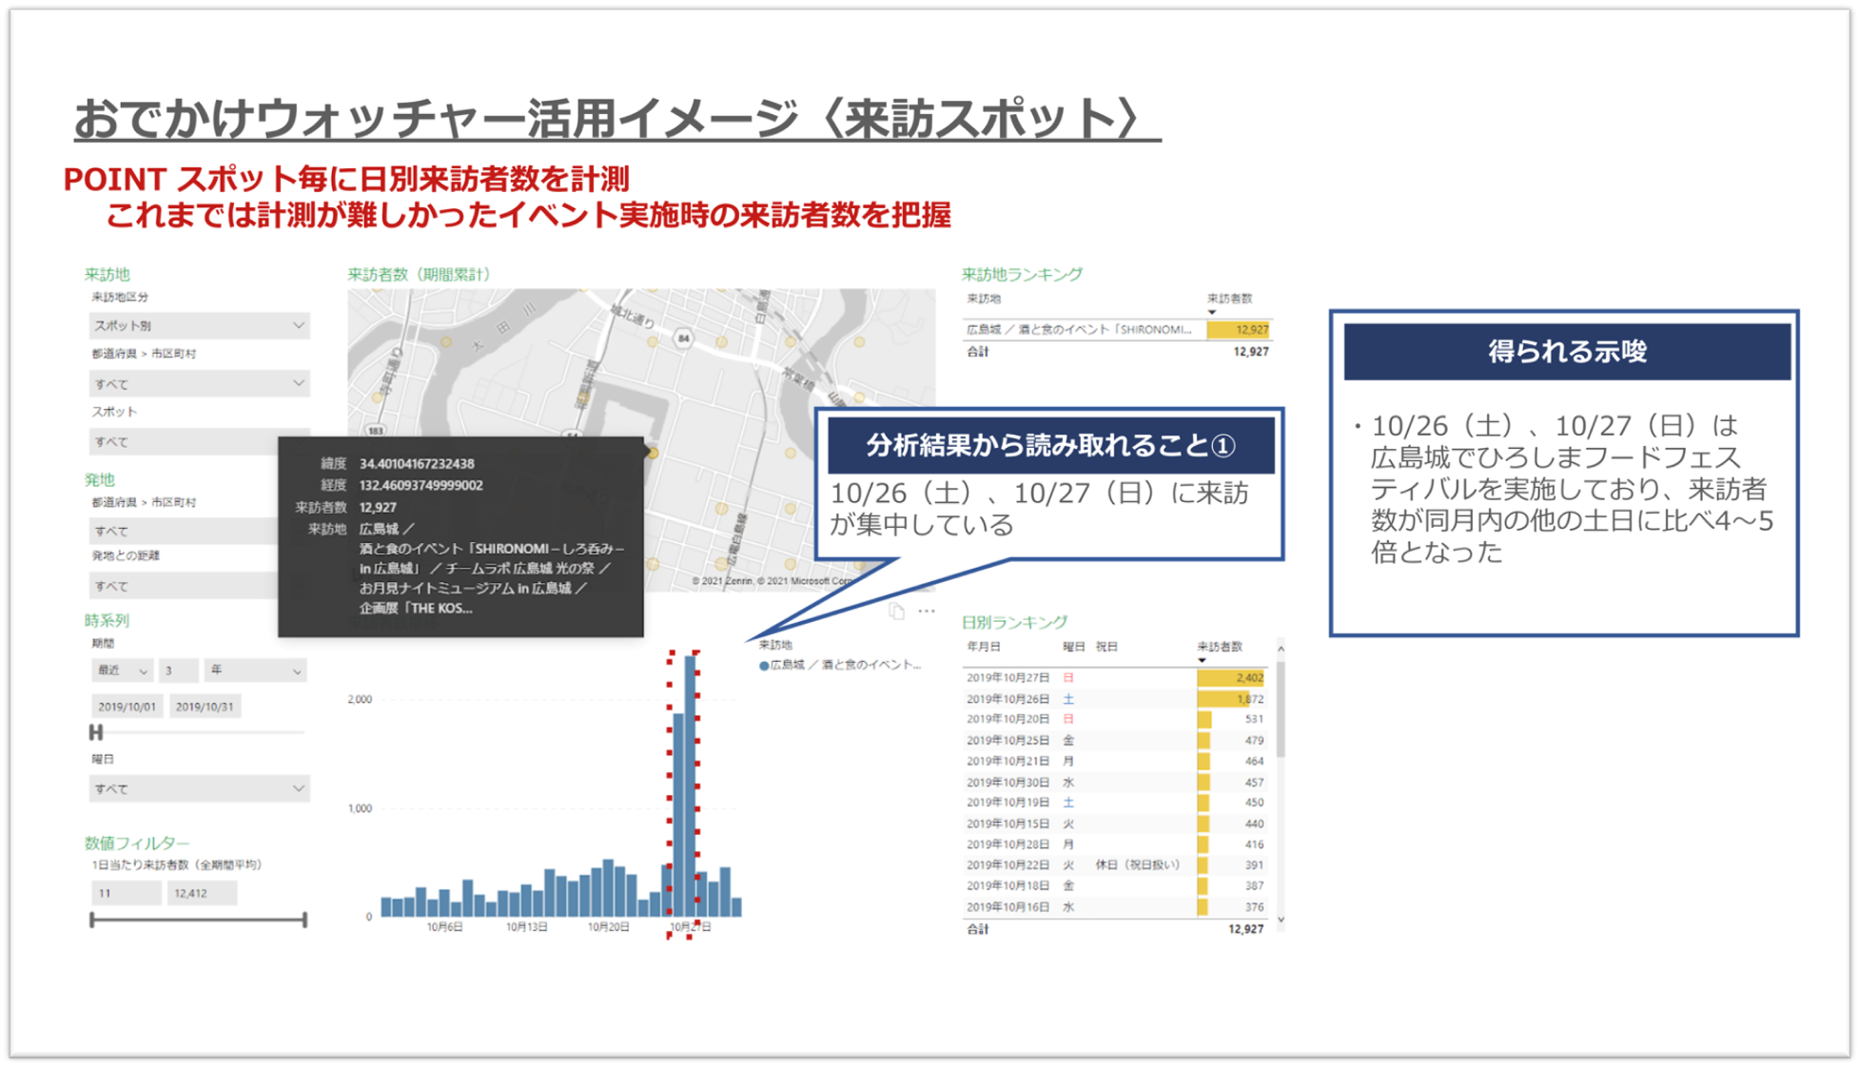Click the sort arrow under 来訪者数 in 来訪地ランキング
Screen dimensions: 1860x1067
click(x=1212, y=312)
